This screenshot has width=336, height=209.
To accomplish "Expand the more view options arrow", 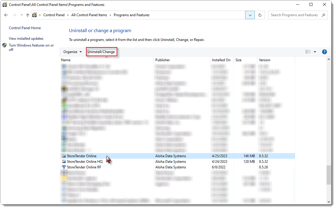I will [315, 52].
